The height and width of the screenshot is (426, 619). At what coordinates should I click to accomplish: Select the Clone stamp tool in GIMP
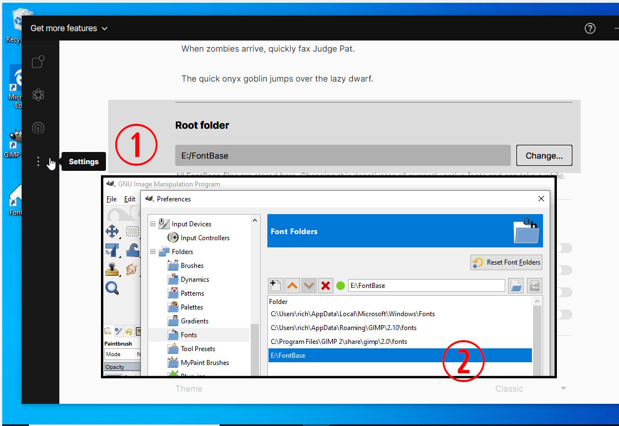click(x=112, y=269)
